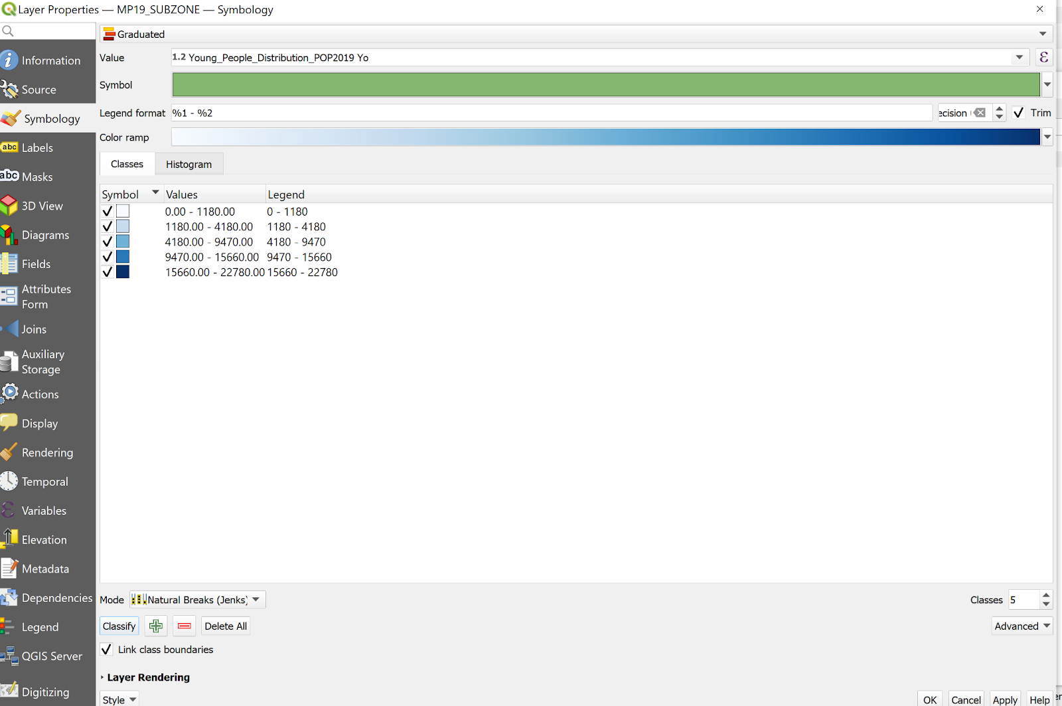Click the Apply button
Image resolution: width=1062 pixels, height=706 pixels.
(1004, 699)
